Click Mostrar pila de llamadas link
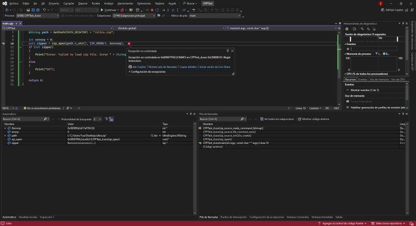Viewport: 416px width, 226px height. click(161, 66)
